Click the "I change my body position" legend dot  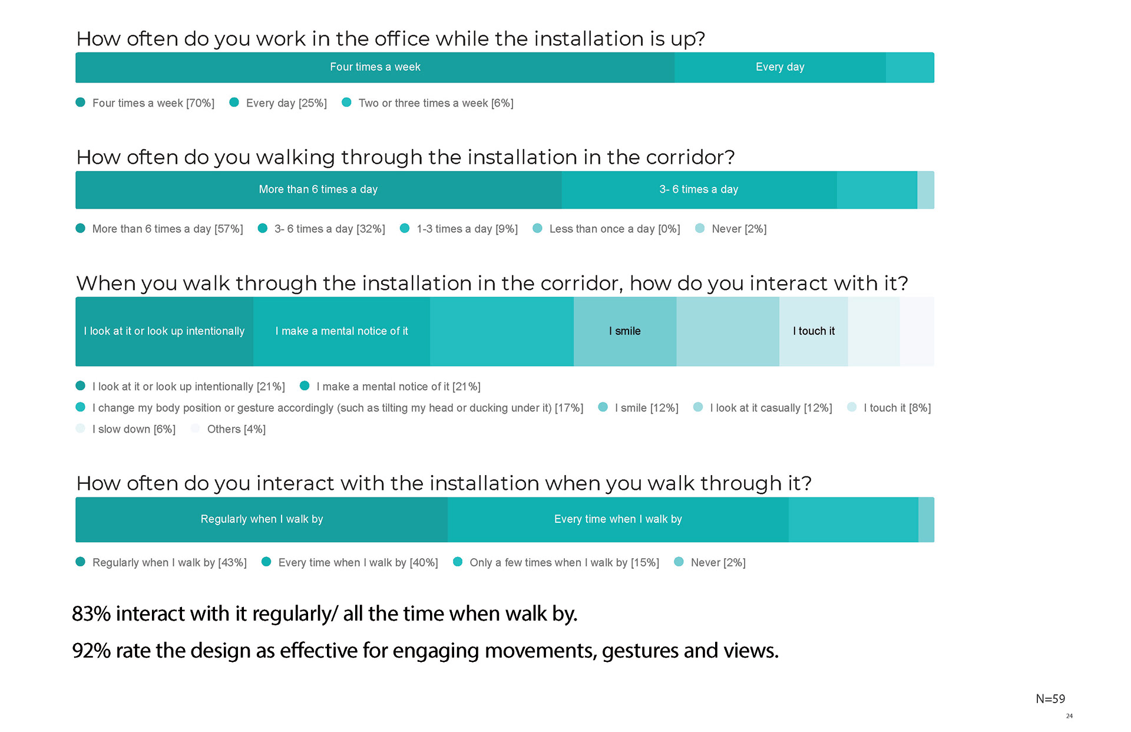point(81,407)
